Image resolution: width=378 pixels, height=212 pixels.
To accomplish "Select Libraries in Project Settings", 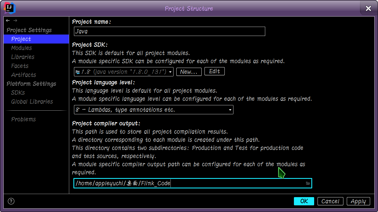I will coord(22,57).
